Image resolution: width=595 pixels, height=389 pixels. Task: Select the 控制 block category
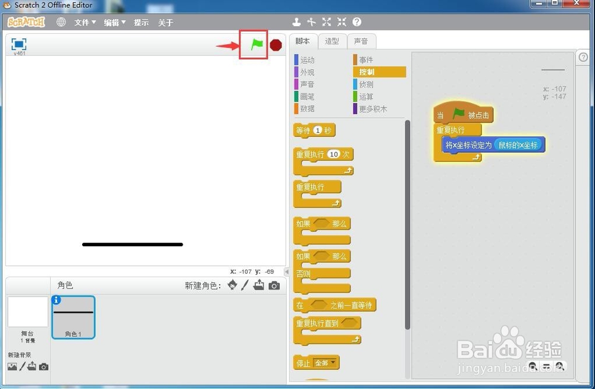(380, 72)
